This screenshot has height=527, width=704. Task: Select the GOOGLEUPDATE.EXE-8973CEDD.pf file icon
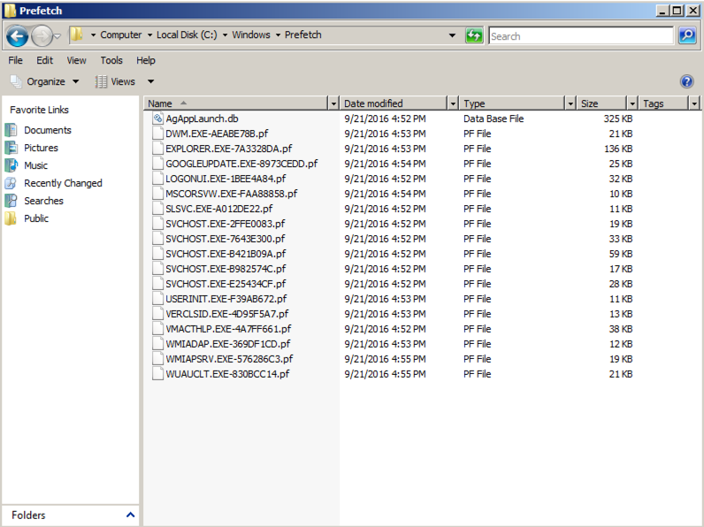157,164
